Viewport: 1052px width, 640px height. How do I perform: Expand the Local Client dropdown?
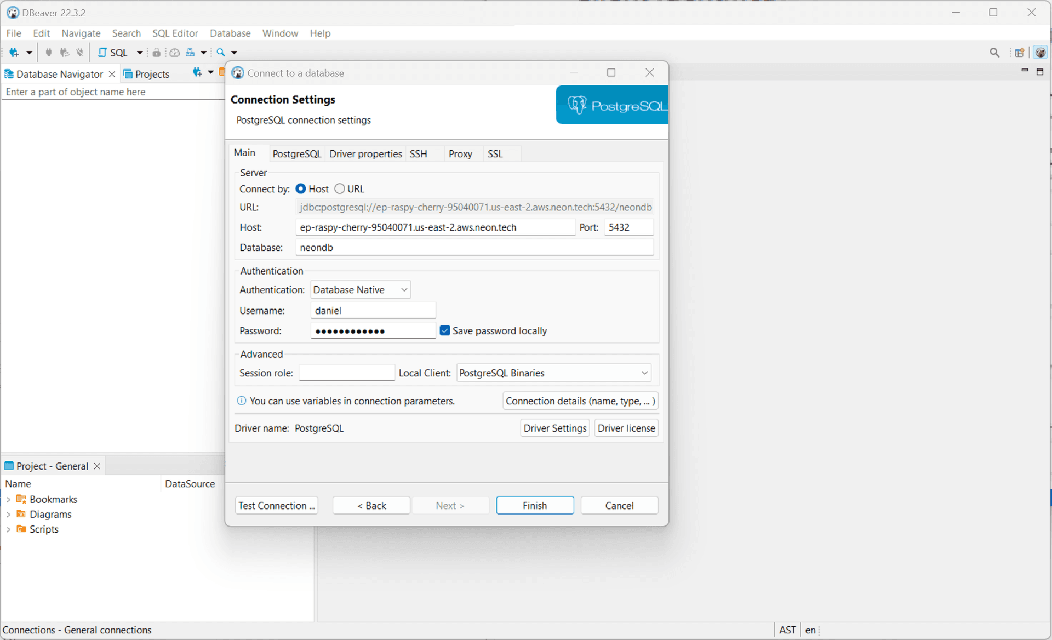click(x=645, y=372)
